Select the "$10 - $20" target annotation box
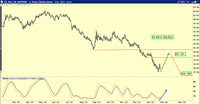This screenshot has height=104, width=200. point(186,74)
